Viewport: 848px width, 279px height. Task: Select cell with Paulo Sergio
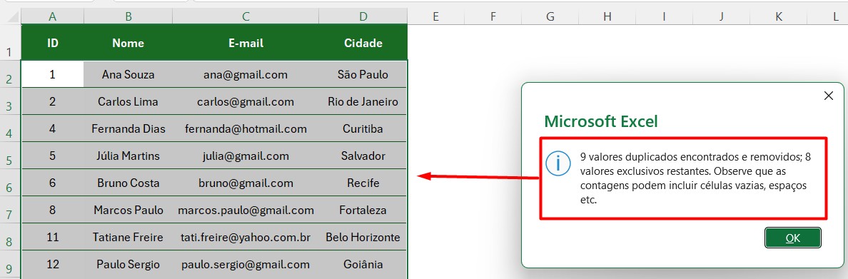pos(128,265)
